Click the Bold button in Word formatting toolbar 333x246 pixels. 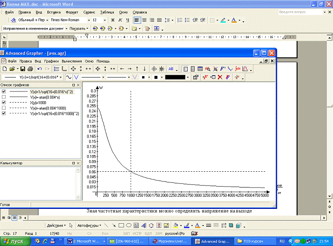point(113,20)
